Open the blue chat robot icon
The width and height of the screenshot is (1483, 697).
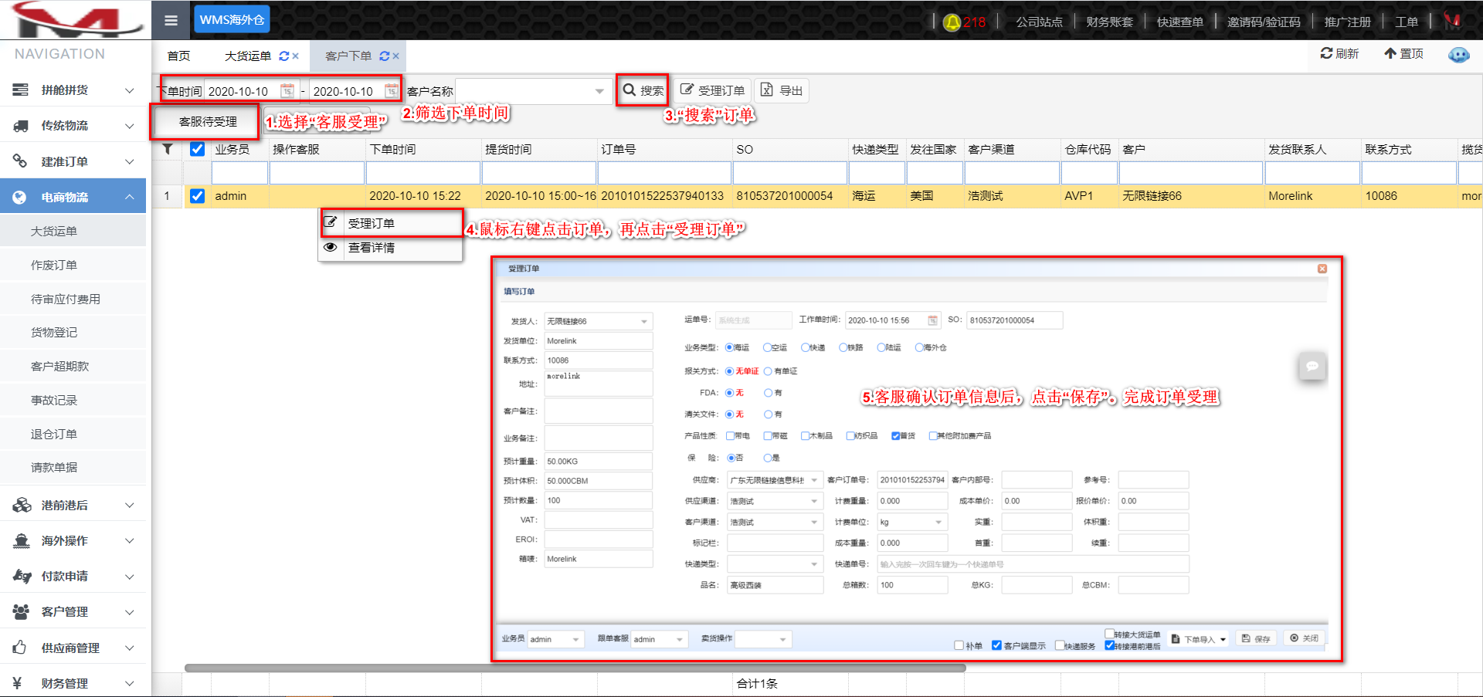coord(1458,55)
